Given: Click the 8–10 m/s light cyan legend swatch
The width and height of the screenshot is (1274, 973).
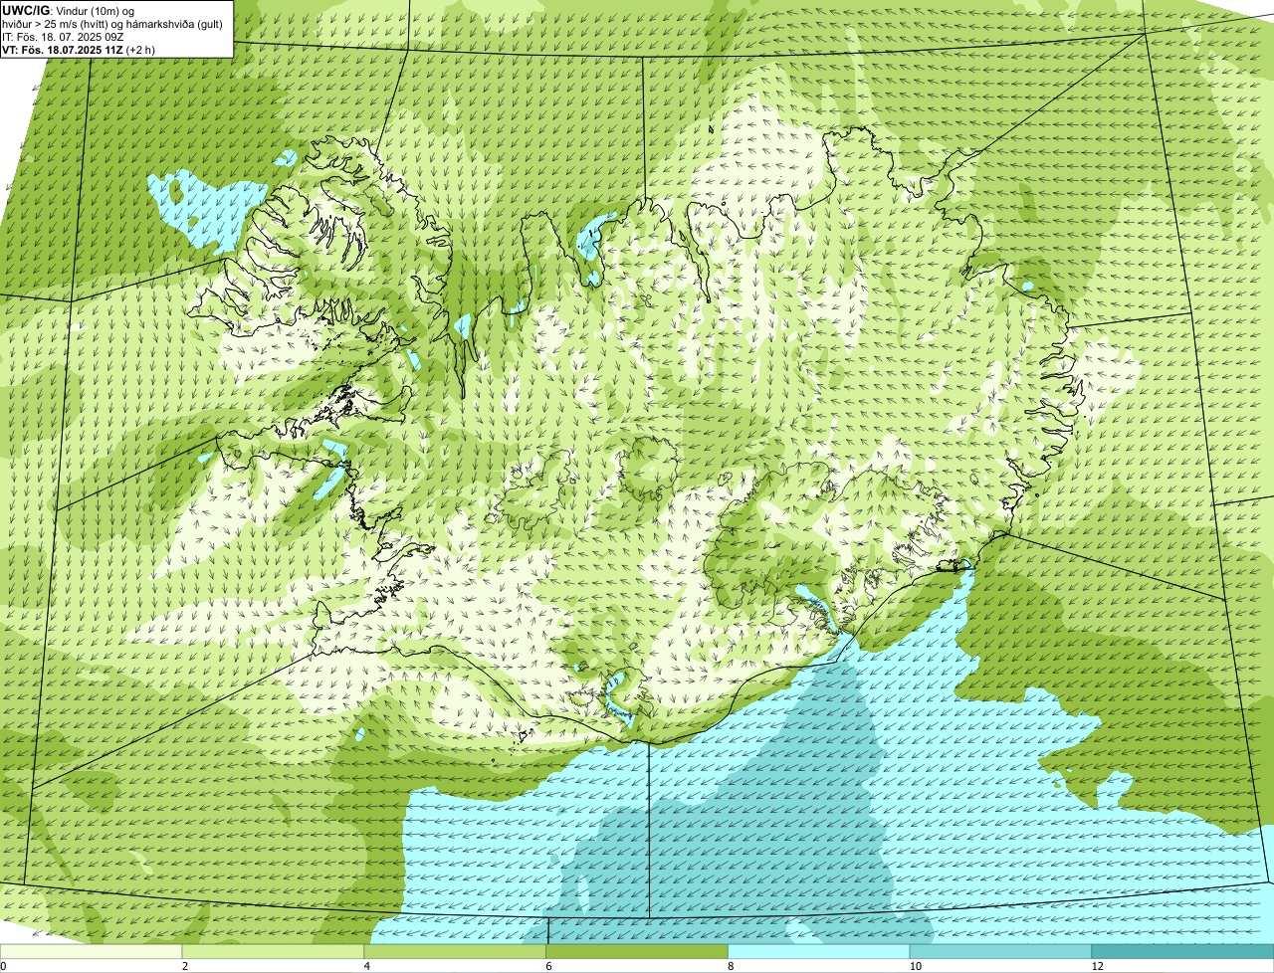Looking at the screenshot, I should click(x=819, y=952).
